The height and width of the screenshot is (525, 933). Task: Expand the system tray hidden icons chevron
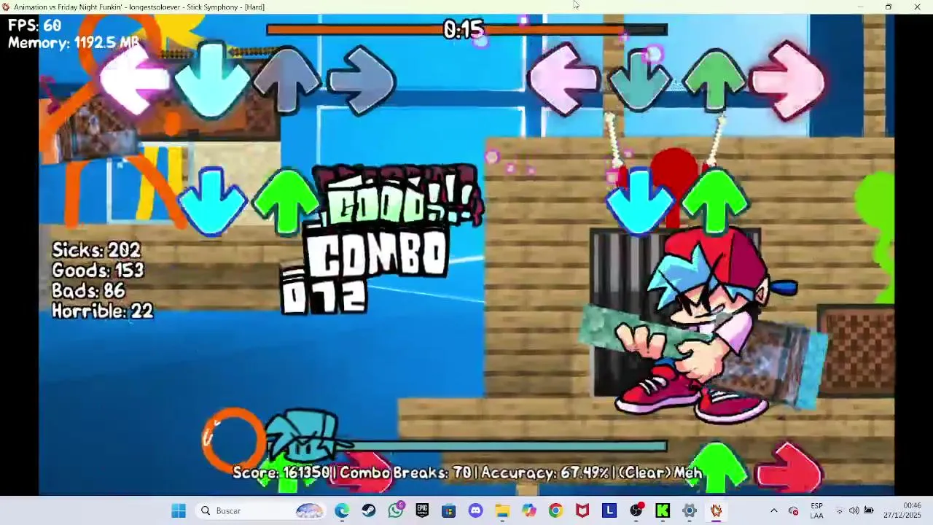(774, 510)
